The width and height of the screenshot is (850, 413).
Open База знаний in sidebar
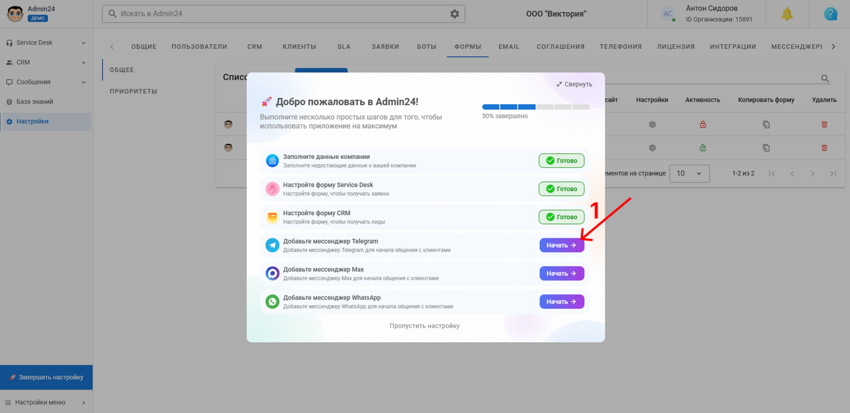[46, 102]
